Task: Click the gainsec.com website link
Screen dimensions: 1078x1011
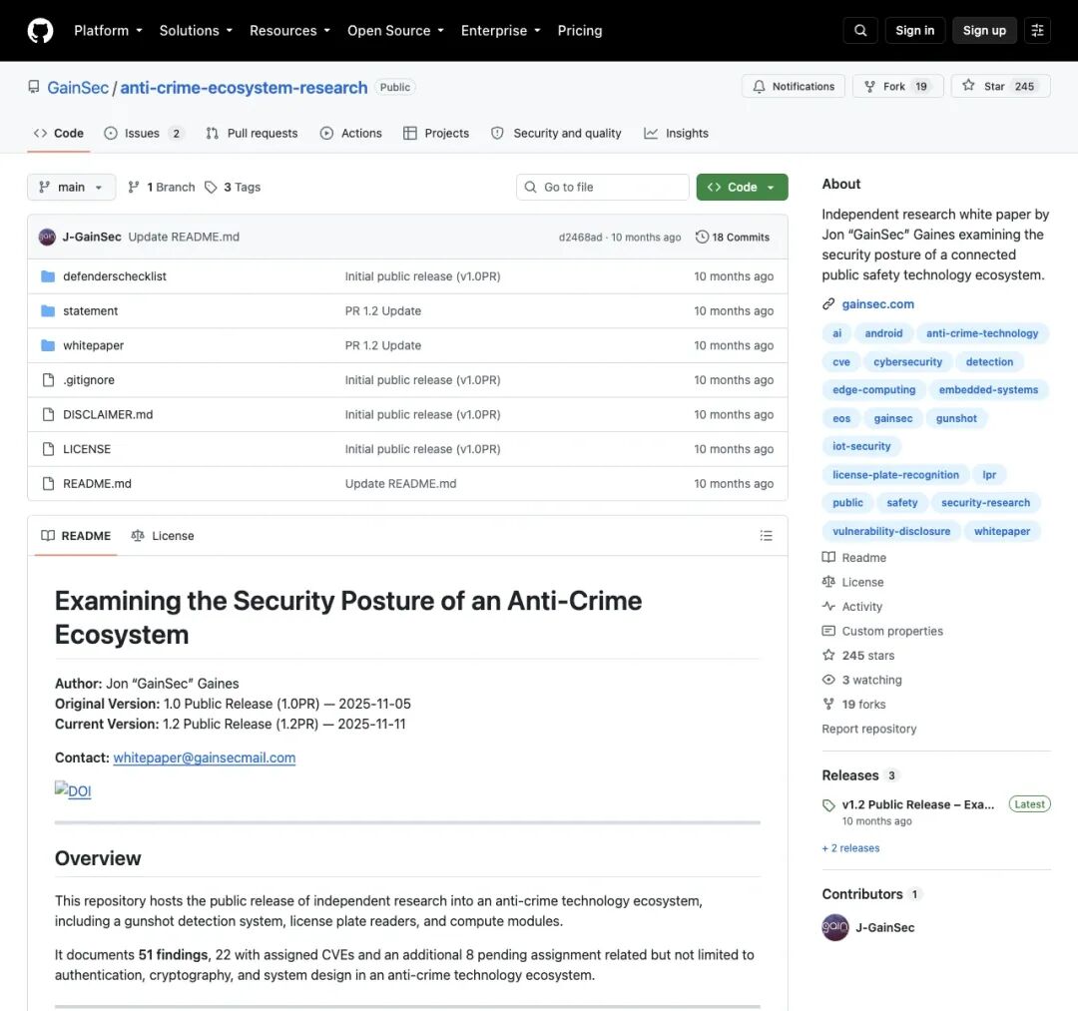Action: [x=878, y=303]
